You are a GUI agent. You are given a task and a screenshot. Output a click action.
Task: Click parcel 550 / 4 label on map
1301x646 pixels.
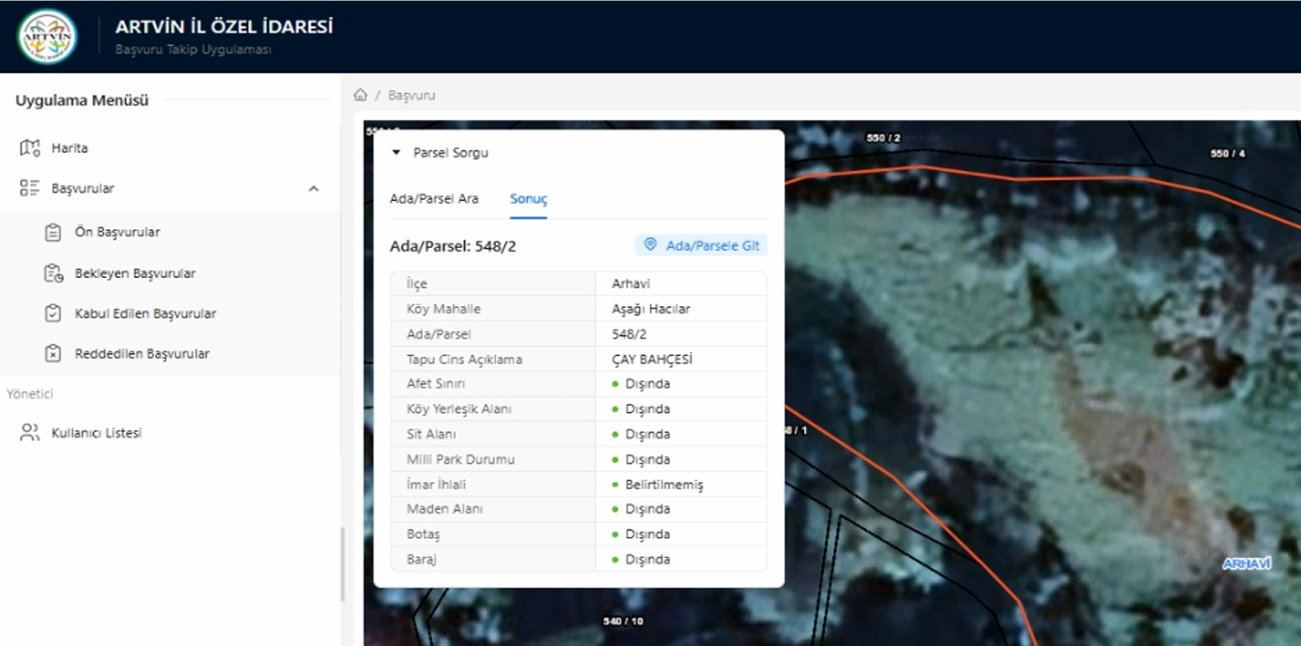tap(1228, 153)
